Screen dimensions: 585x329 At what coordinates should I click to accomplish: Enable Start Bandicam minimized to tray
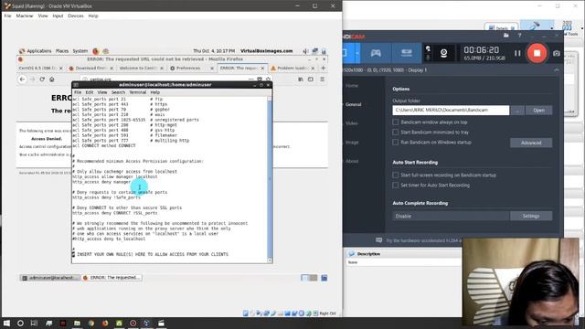tap(395, 132)
